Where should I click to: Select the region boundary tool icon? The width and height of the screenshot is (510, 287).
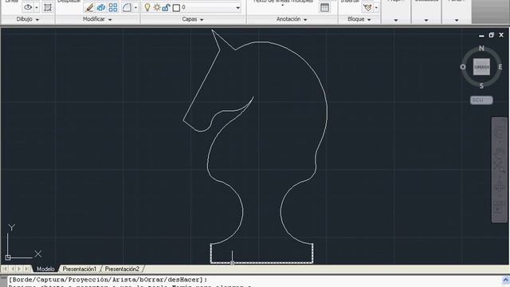[x=48, y=7]
